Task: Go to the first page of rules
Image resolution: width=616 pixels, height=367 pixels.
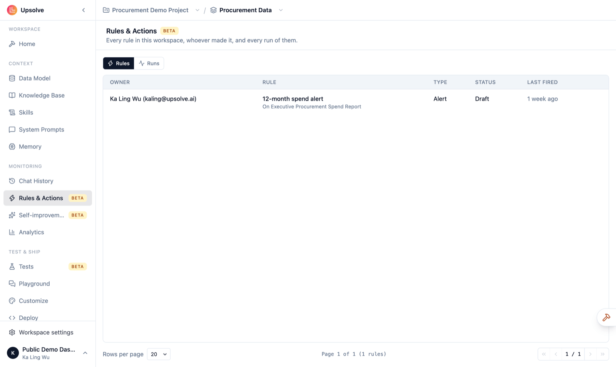Action: pyautogui.click(x=544, y=354)
